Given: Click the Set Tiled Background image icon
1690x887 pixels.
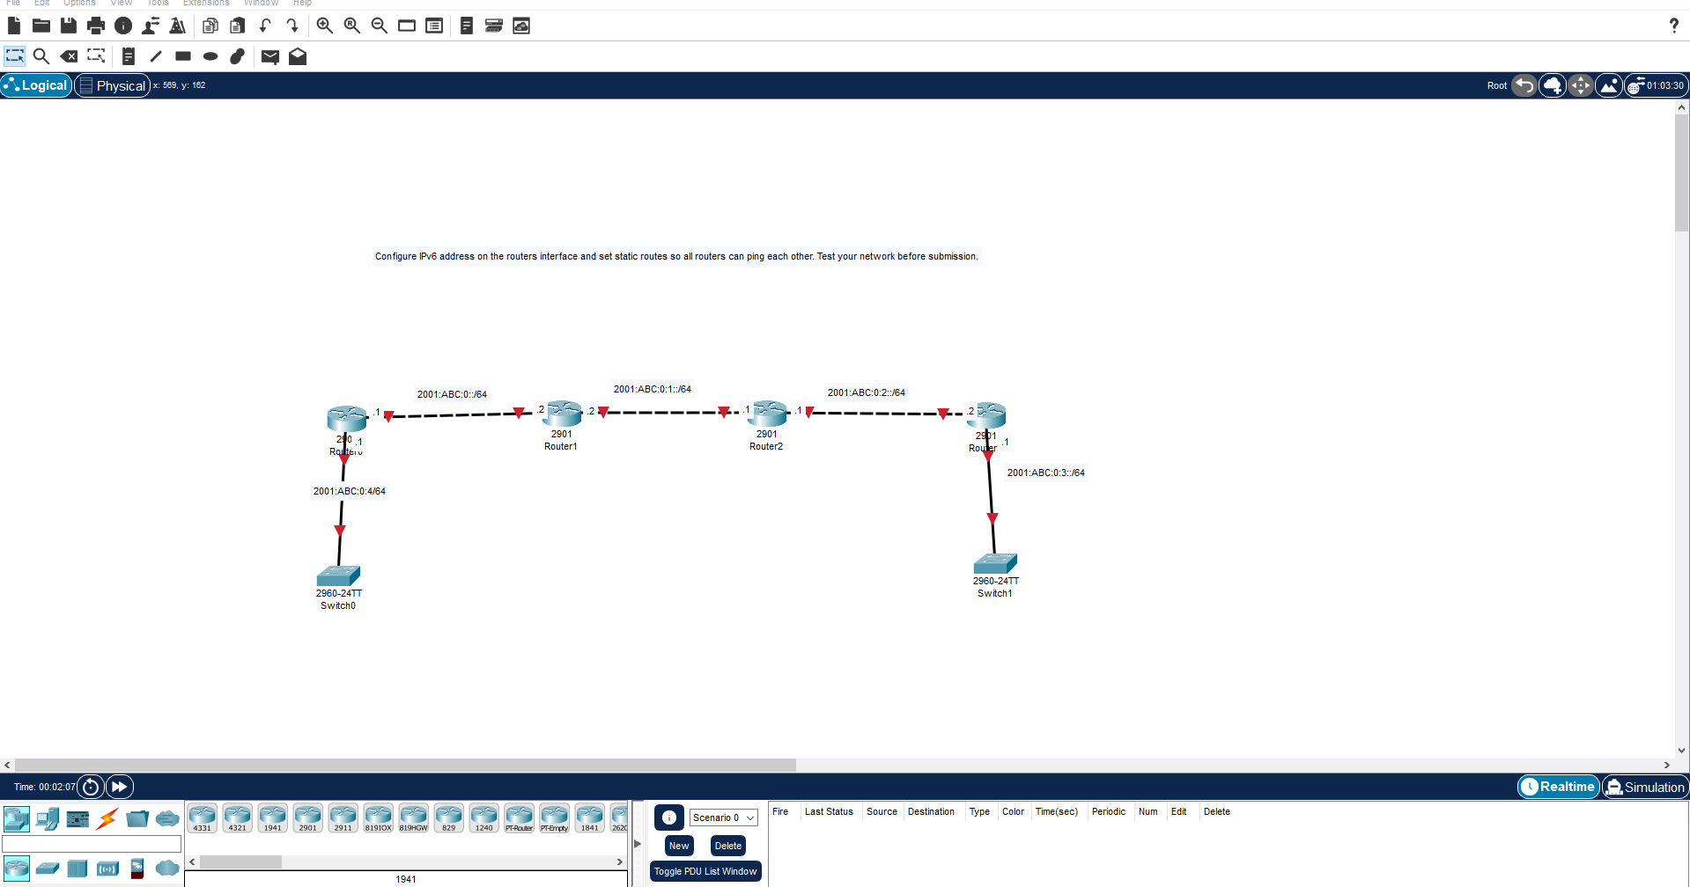Looking at the screenshot, I should point(1609,85).
